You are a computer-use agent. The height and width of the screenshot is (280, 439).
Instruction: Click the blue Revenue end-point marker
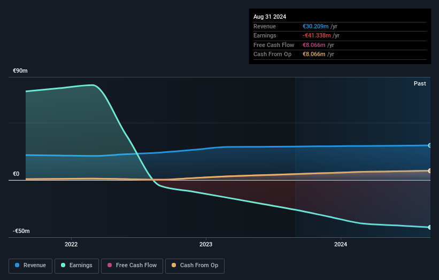coord(430,145)
